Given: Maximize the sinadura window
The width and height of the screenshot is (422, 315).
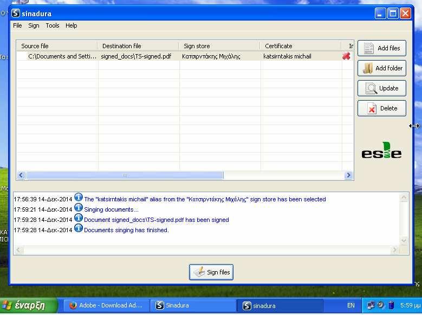Looking at the screenshot, I should point(393,13).
